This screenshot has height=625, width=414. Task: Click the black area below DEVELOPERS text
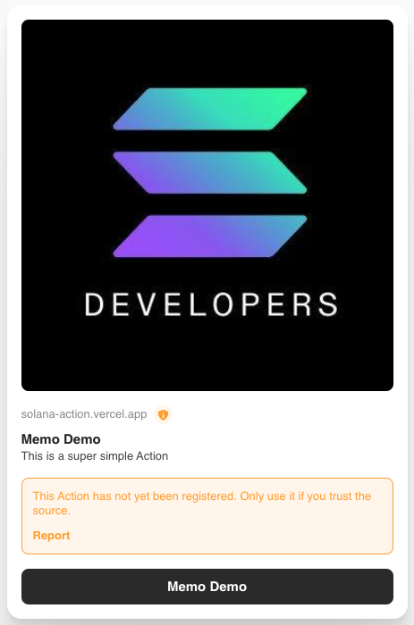click(x=207, y=354)
